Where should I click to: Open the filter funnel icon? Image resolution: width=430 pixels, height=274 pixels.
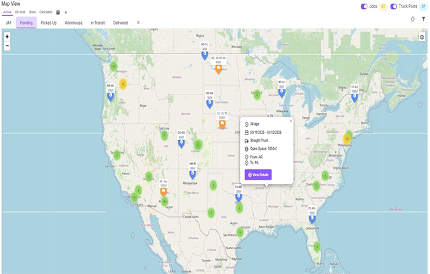pyautogui.click(x=423, y=19)
